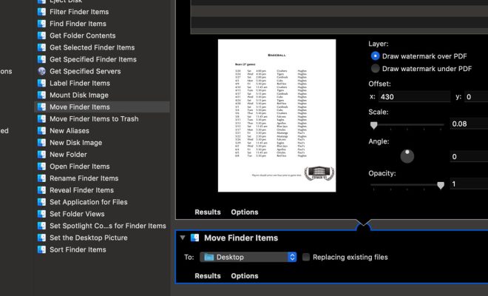Click the Move Finder Items to Trash icon
The height and width of the screenshot is (296, 488).
[x=41, y=118]
